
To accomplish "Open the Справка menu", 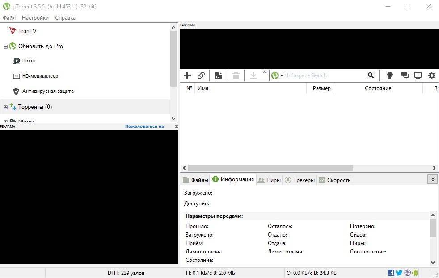I will (x=65, y=17).
